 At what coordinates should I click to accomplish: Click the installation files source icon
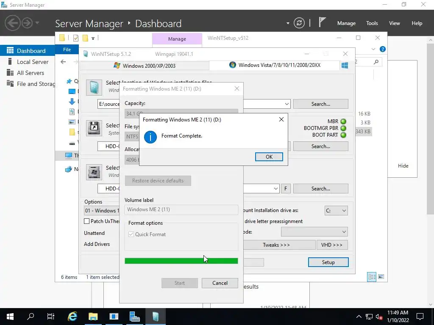94,88
